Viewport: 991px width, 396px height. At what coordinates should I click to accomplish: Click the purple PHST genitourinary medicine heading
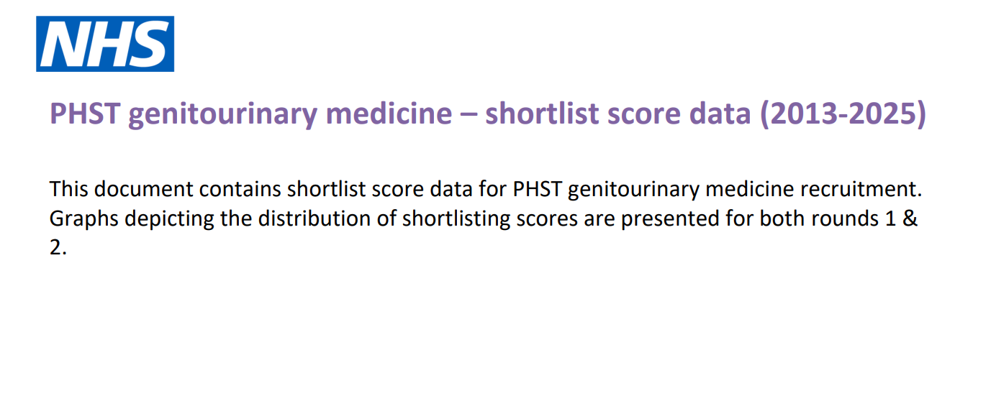(x=487, y=114)
